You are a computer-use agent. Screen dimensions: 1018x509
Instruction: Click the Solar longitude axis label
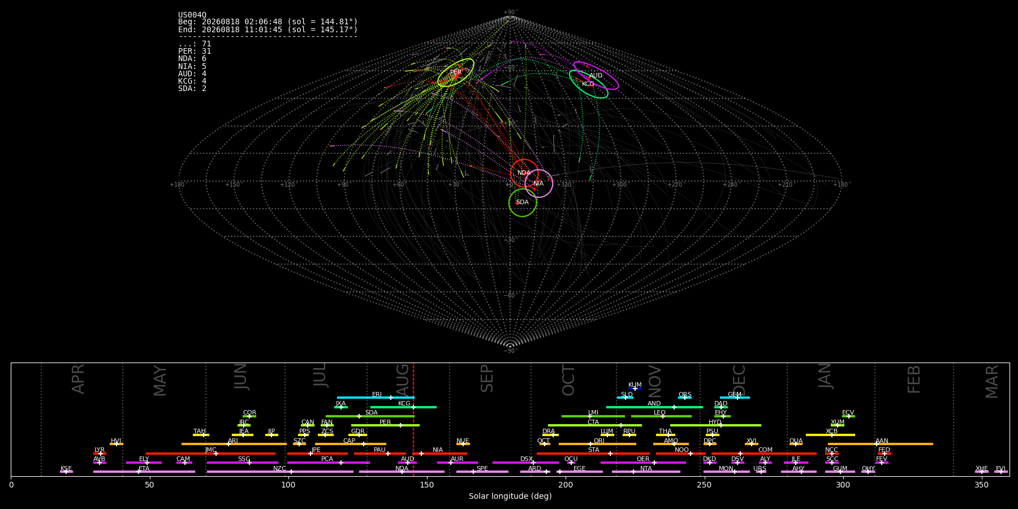point(510,497)
